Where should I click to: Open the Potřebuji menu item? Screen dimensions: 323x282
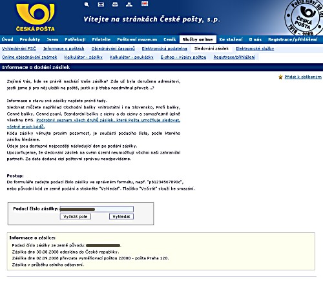(75, 39)
